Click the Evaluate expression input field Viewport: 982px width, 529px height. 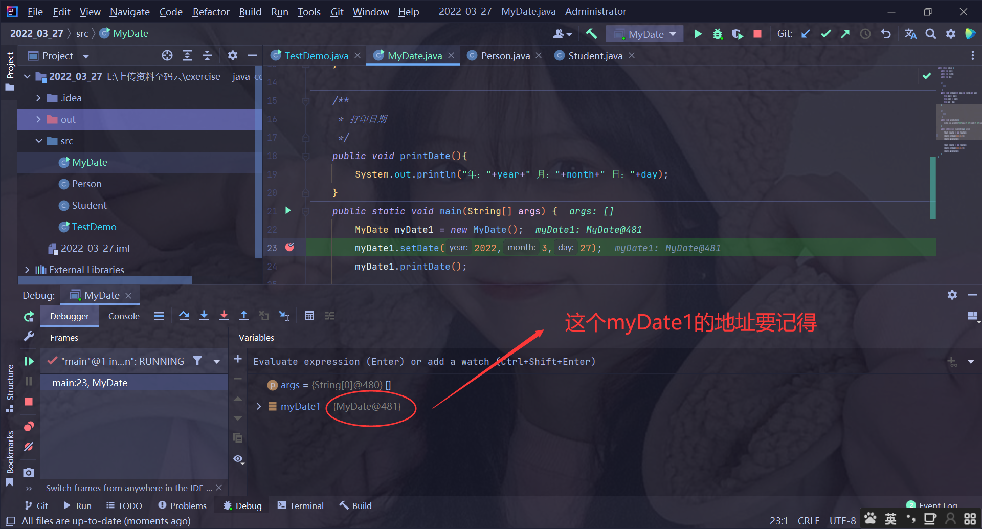[x=596, y=361]
